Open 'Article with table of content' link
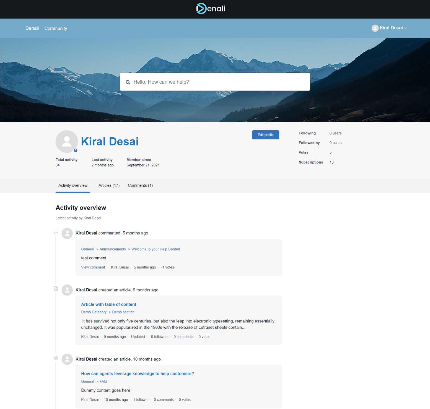The height and width of the screenshot is (409, 430). (x=108, y=304)
